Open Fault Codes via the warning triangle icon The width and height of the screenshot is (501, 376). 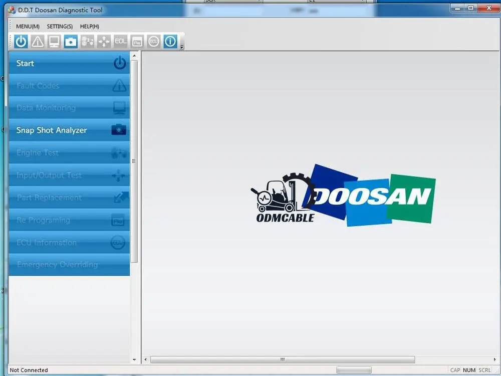tap(37, 41)
